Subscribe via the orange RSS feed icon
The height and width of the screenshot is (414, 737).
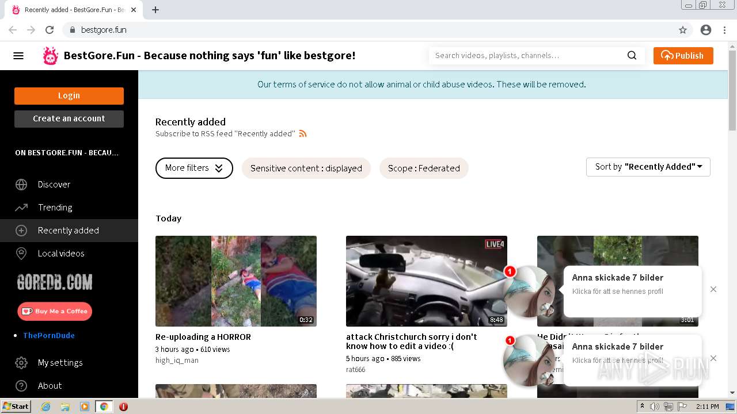303,133
